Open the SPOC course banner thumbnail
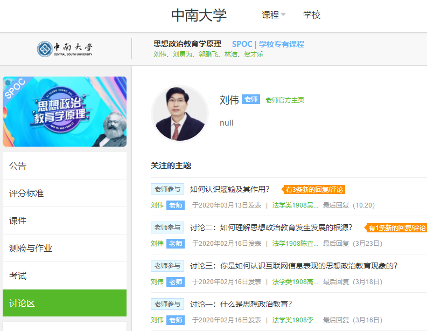Image resolution: width=427 pixels, height=331 pixels. click(x=65, y=112)
